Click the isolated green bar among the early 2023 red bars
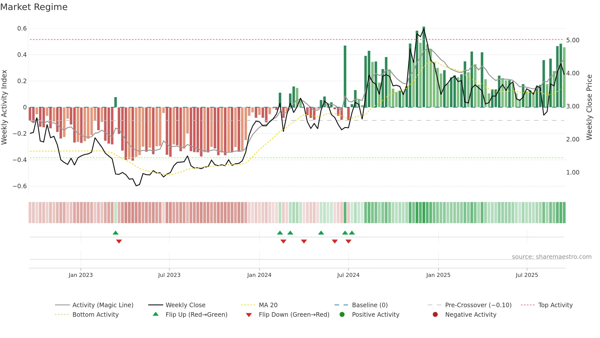Image resolution: width=600 pixels, height=338 pixels. [115, 102]
